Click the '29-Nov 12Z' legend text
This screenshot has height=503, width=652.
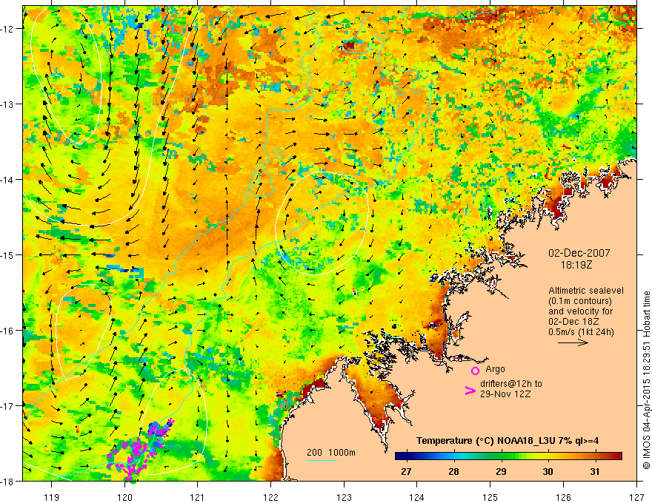[505, 394]
